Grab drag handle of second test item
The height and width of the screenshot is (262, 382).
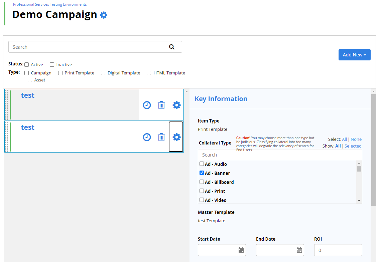(7, 137)
